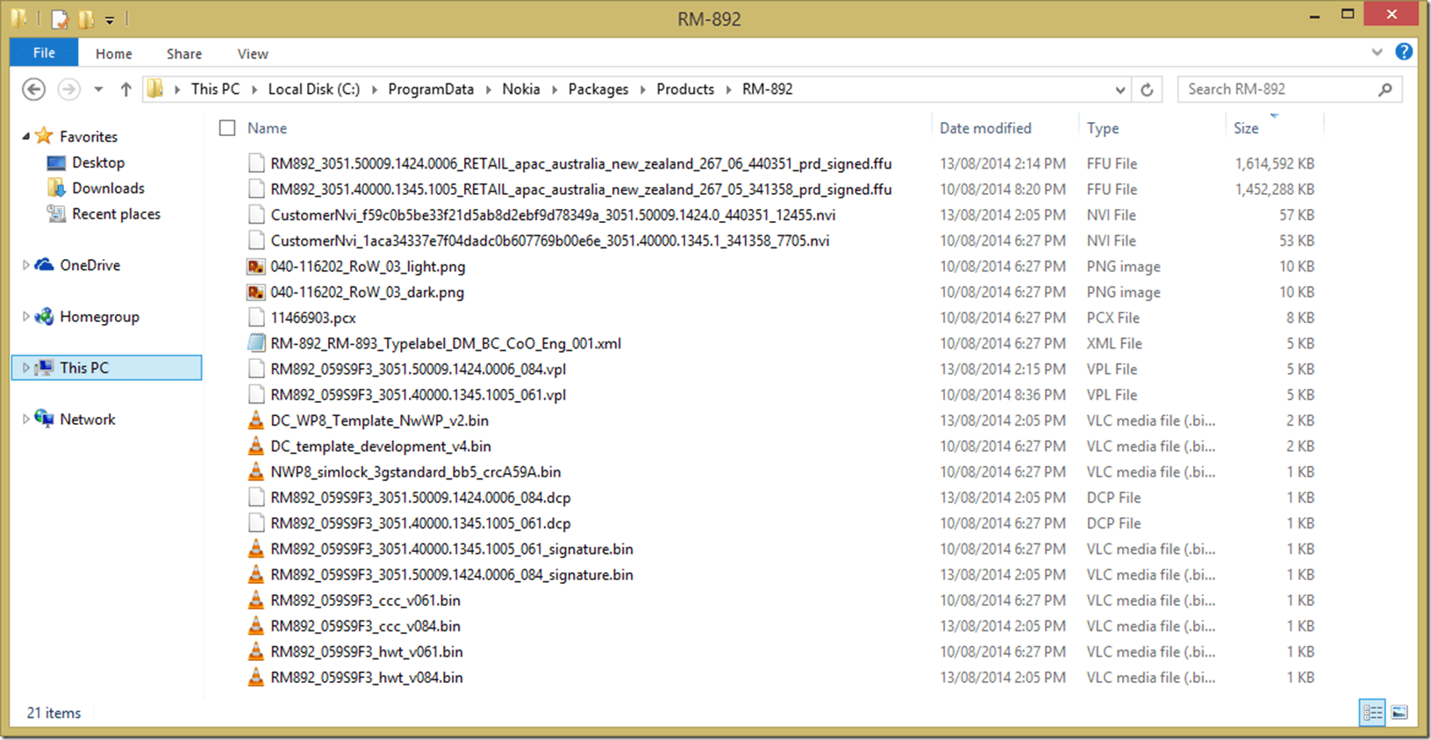Go up one folder level
The height and width of the screenshot is (740, 1431).
click(x=125, y=90)
